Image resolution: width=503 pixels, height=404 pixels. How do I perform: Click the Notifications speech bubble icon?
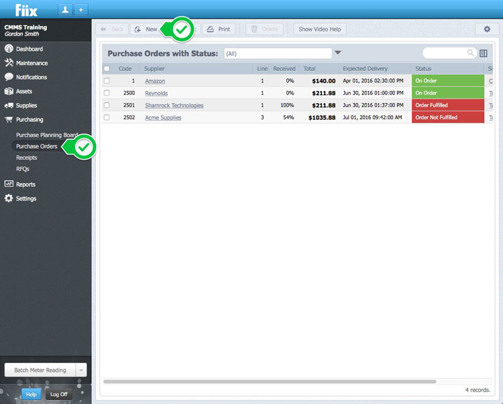(9, 77)
